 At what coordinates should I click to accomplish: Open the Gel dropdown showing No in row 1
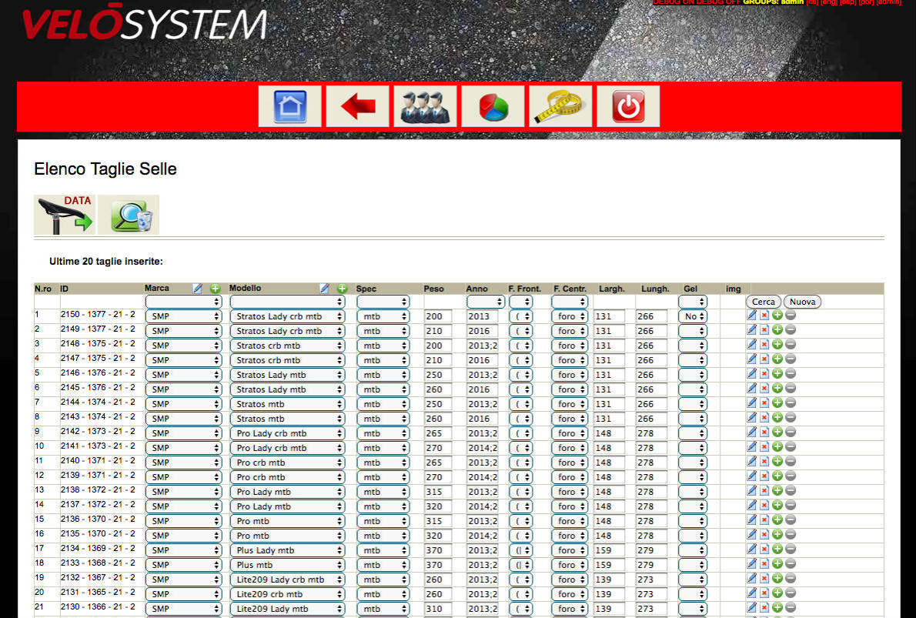(693, 316)
